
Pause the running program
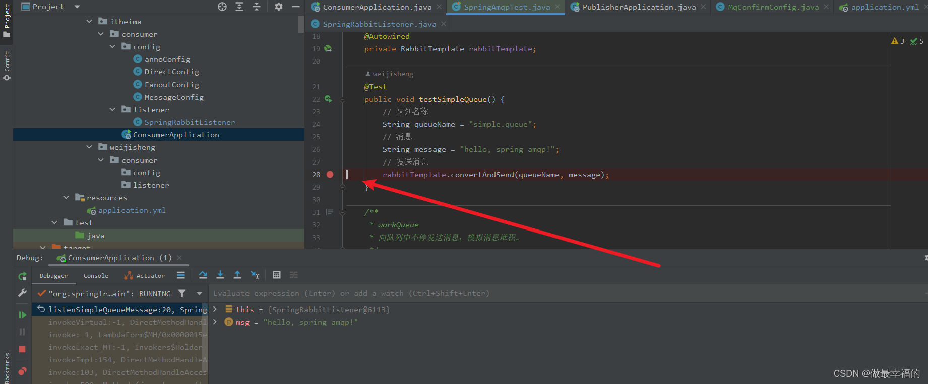pyautogui.click(x=22, y=332)
